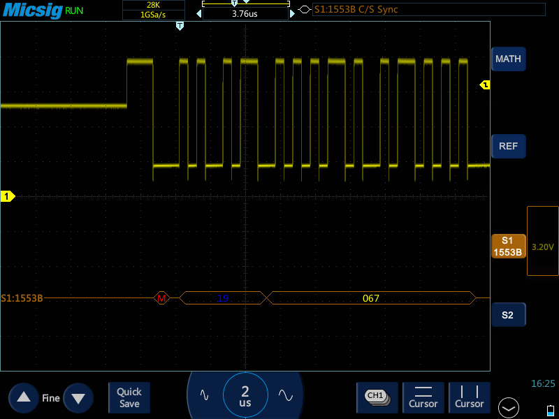This screenshot has height=419, width=559.
Task: Select the 3.20V trigger level box
Action: (543, 247)
